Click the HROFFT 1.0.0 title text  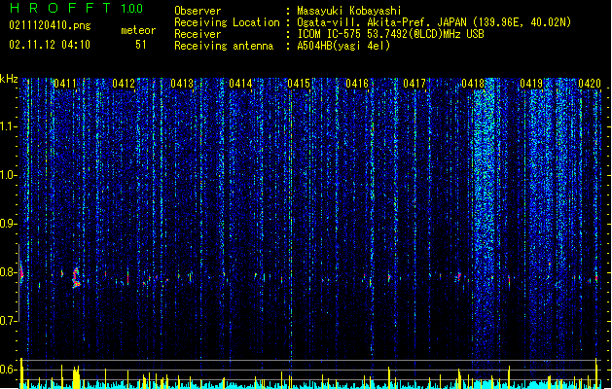click(x=77, y=8)
